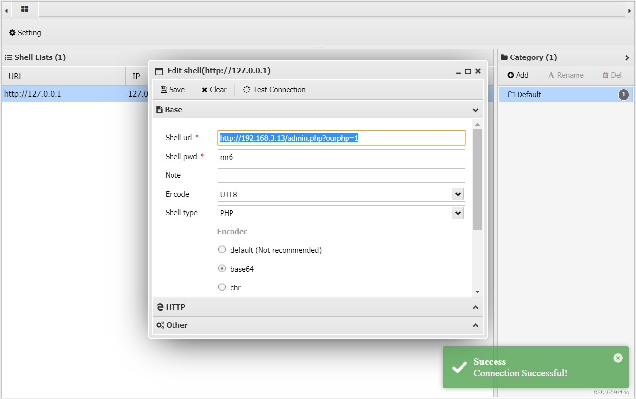636x399 pixels.
Task: Click the Connection Successful! message text
Action: 520,373
